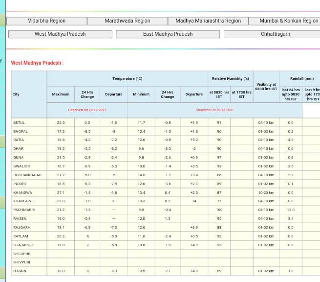Screen dimensions: 320x282
Task: Click the Madhya Maharashtra Region button
Action: click(208, 21)
